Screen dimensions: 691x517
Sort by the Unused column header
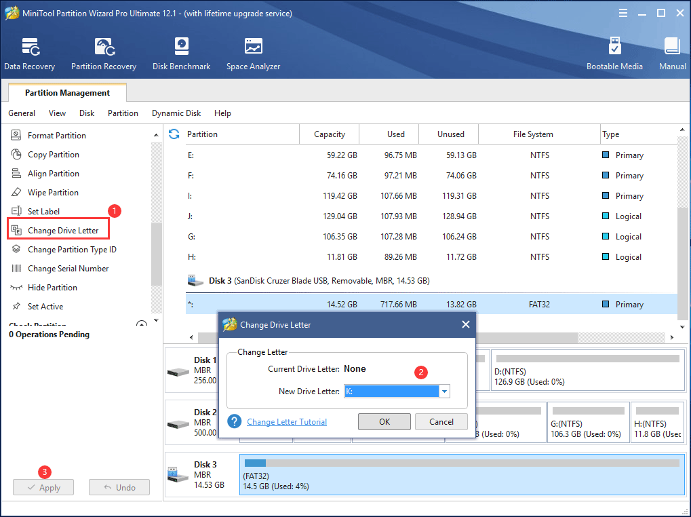450,134
